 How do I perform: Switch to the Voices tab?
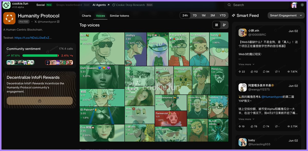click(x=100, y=16)
